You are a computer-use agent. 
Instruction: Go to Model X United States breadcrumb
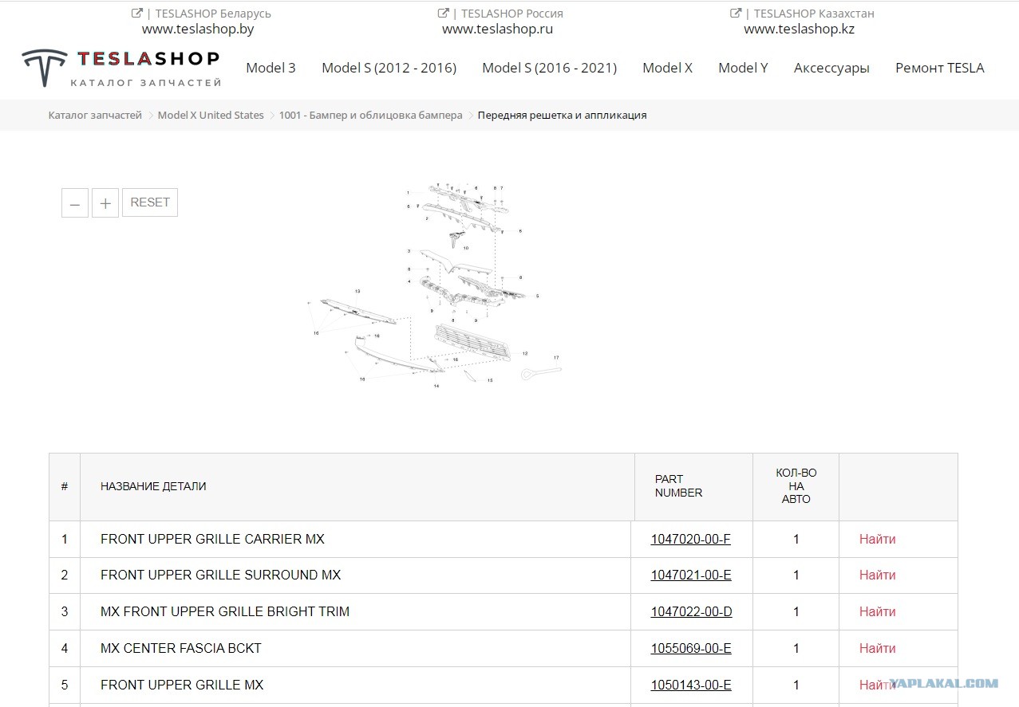pyautogui.click(x=211, y=115)
